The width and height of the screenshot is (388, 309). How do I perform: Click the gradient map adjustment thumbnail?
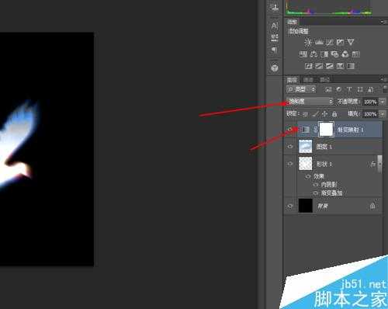point(306,130)
